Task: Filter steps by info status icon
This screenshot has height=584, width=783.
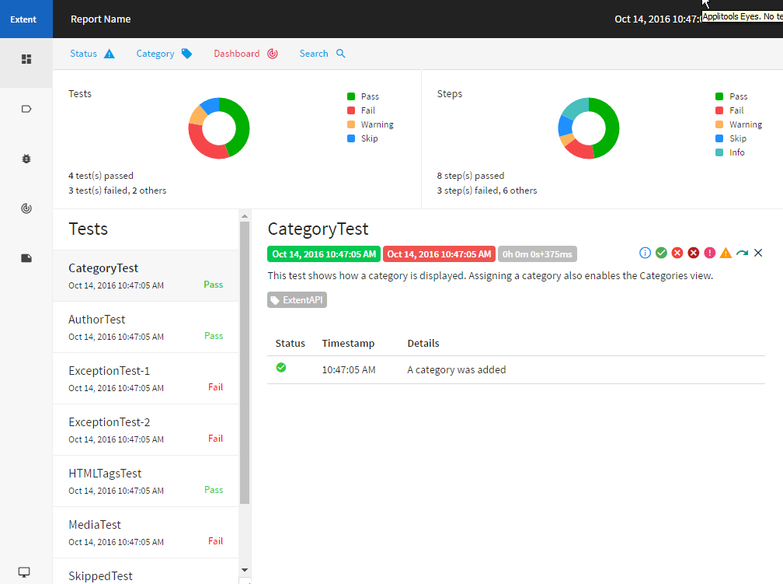Action: 646,253
